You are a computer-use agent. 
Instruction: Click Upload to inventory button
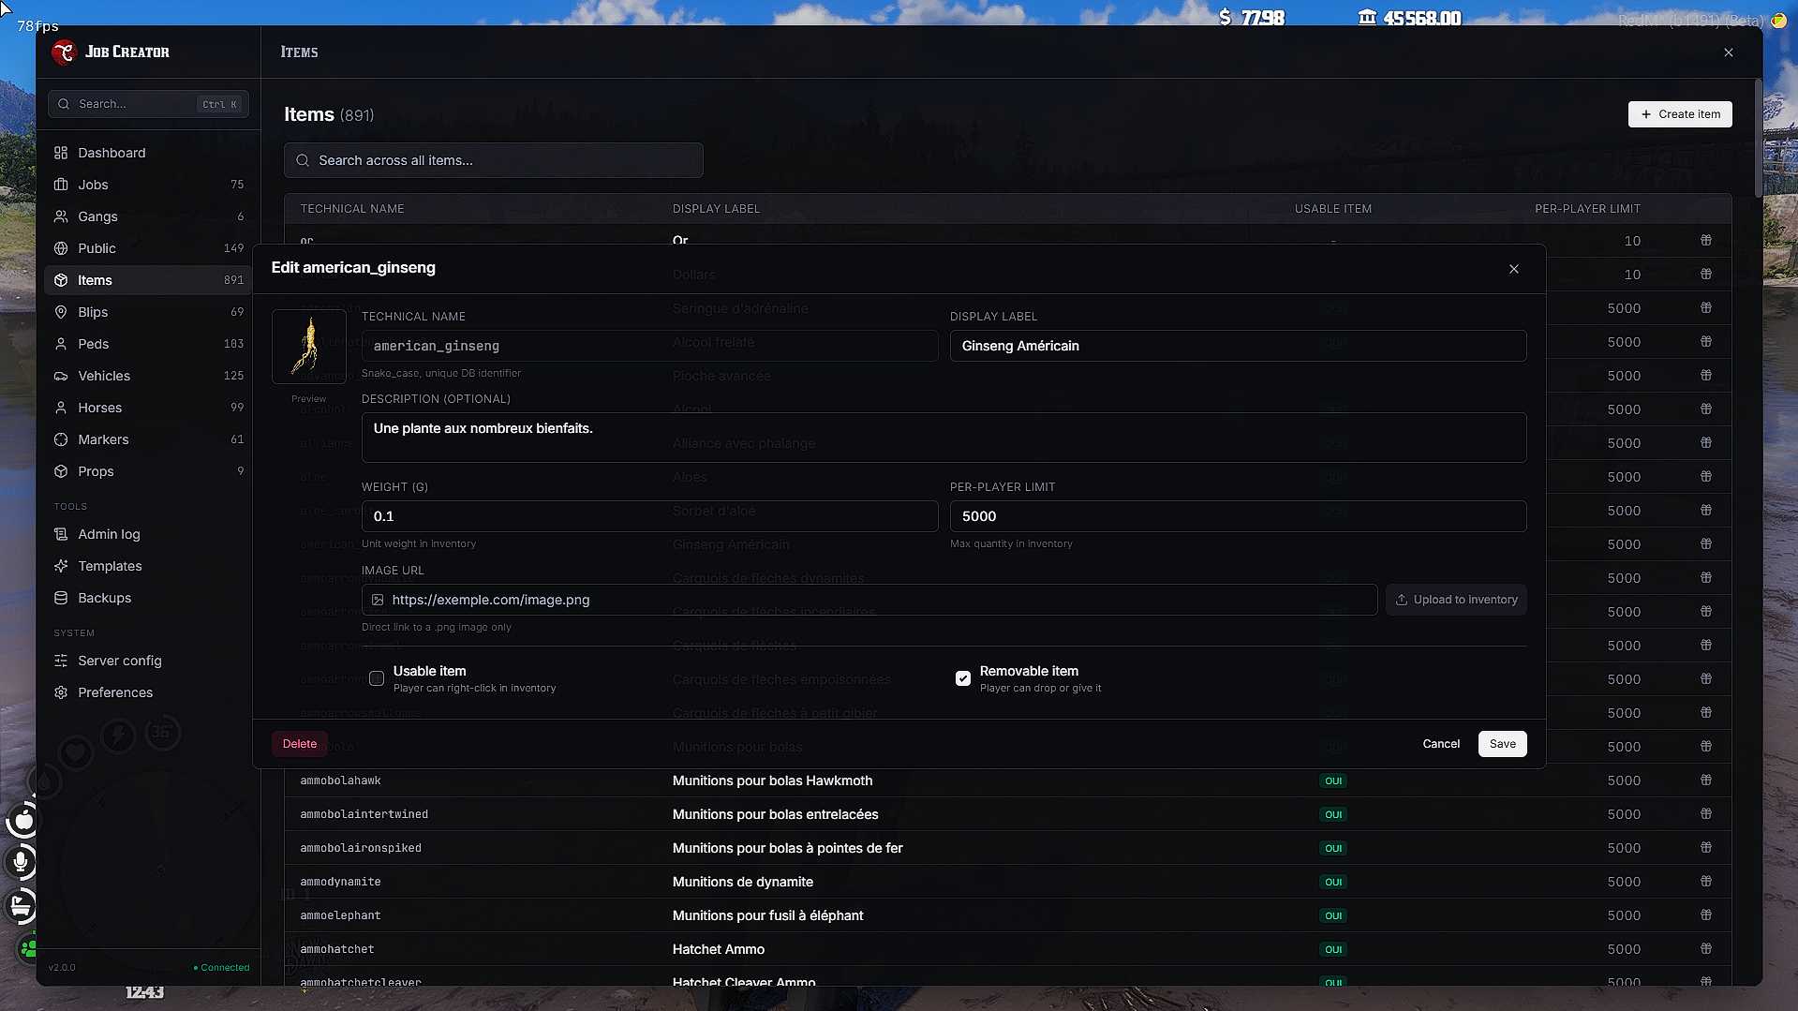click(1456, 600)
